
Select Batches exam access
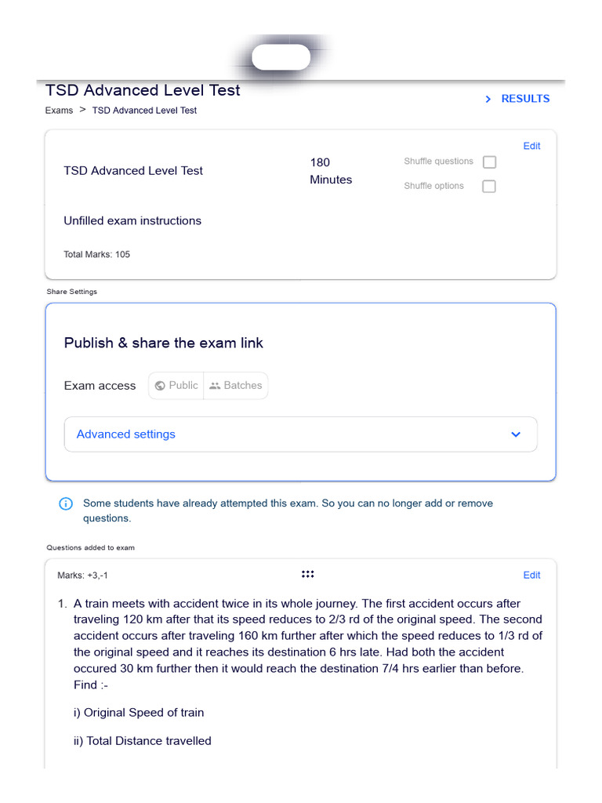click(236, 386)
